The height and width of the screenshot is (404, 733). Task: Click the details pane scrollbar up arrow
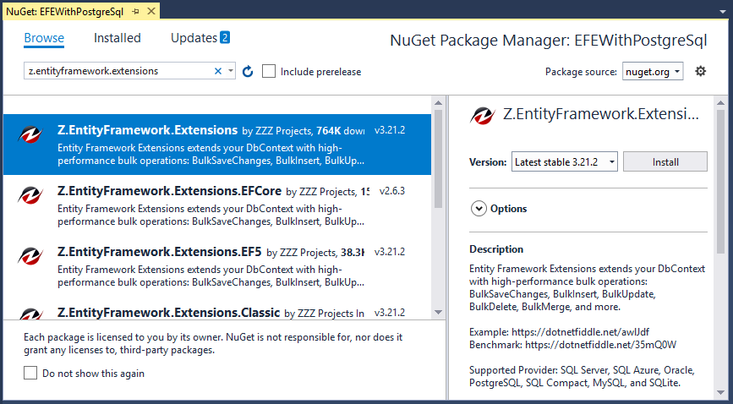pyautogui.click(x=720, y=102)
